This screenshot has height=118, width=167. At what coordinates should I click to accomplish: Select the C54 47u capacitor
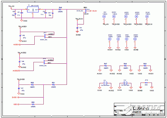point(77,28)
